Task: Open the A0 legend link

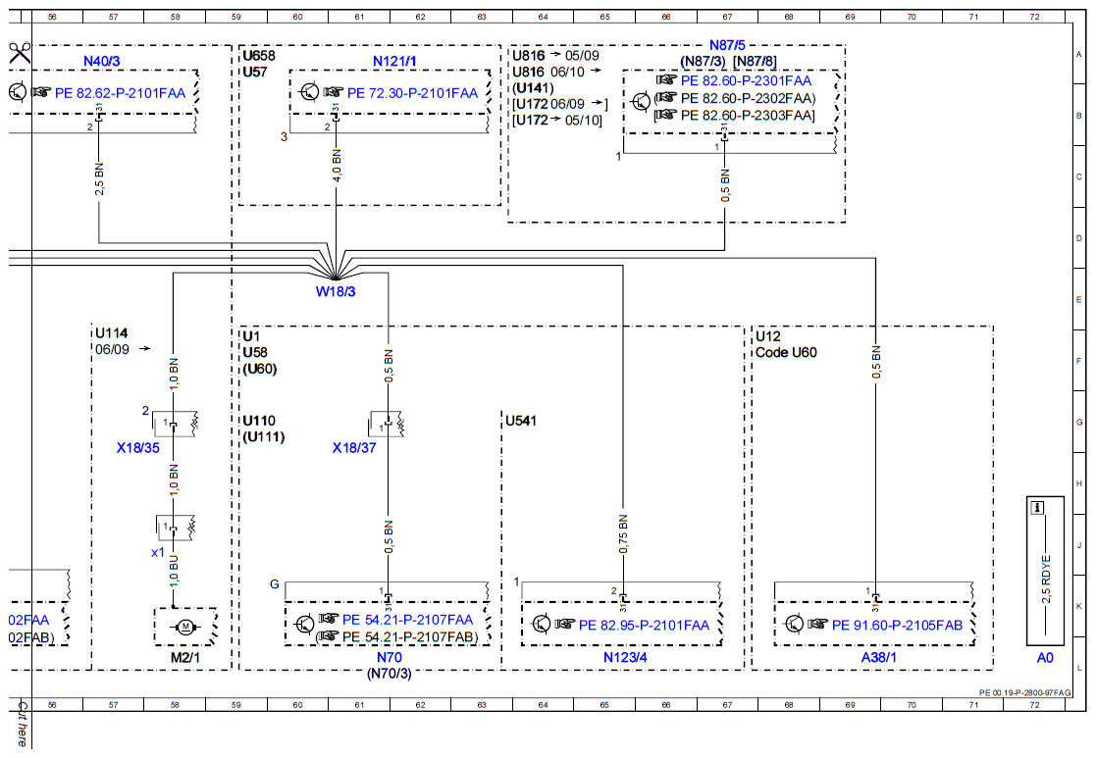Action: [1045, 658]
